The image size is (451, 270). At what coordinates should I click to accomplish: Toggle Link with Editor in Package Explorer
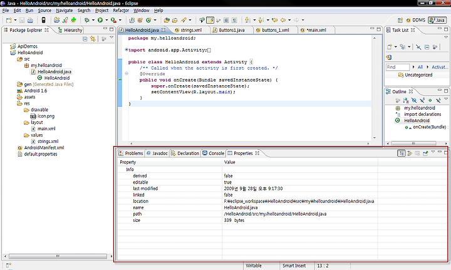(93, 39)
